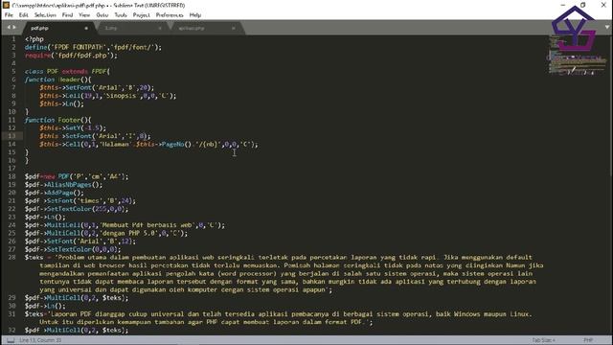
Task: Click the line number 13 in gutter
Action: pyautogui.click(x=12, y=136)
